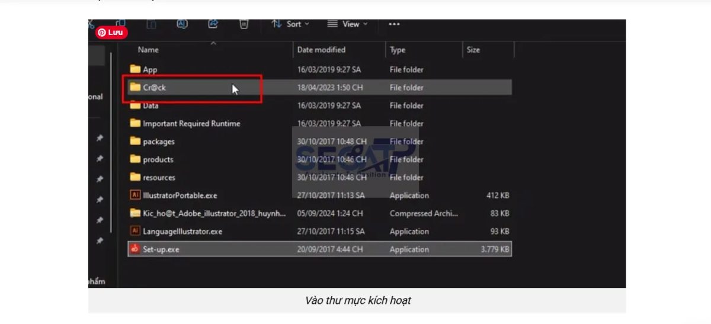Select the App folder icon

[x=135, y=69]
